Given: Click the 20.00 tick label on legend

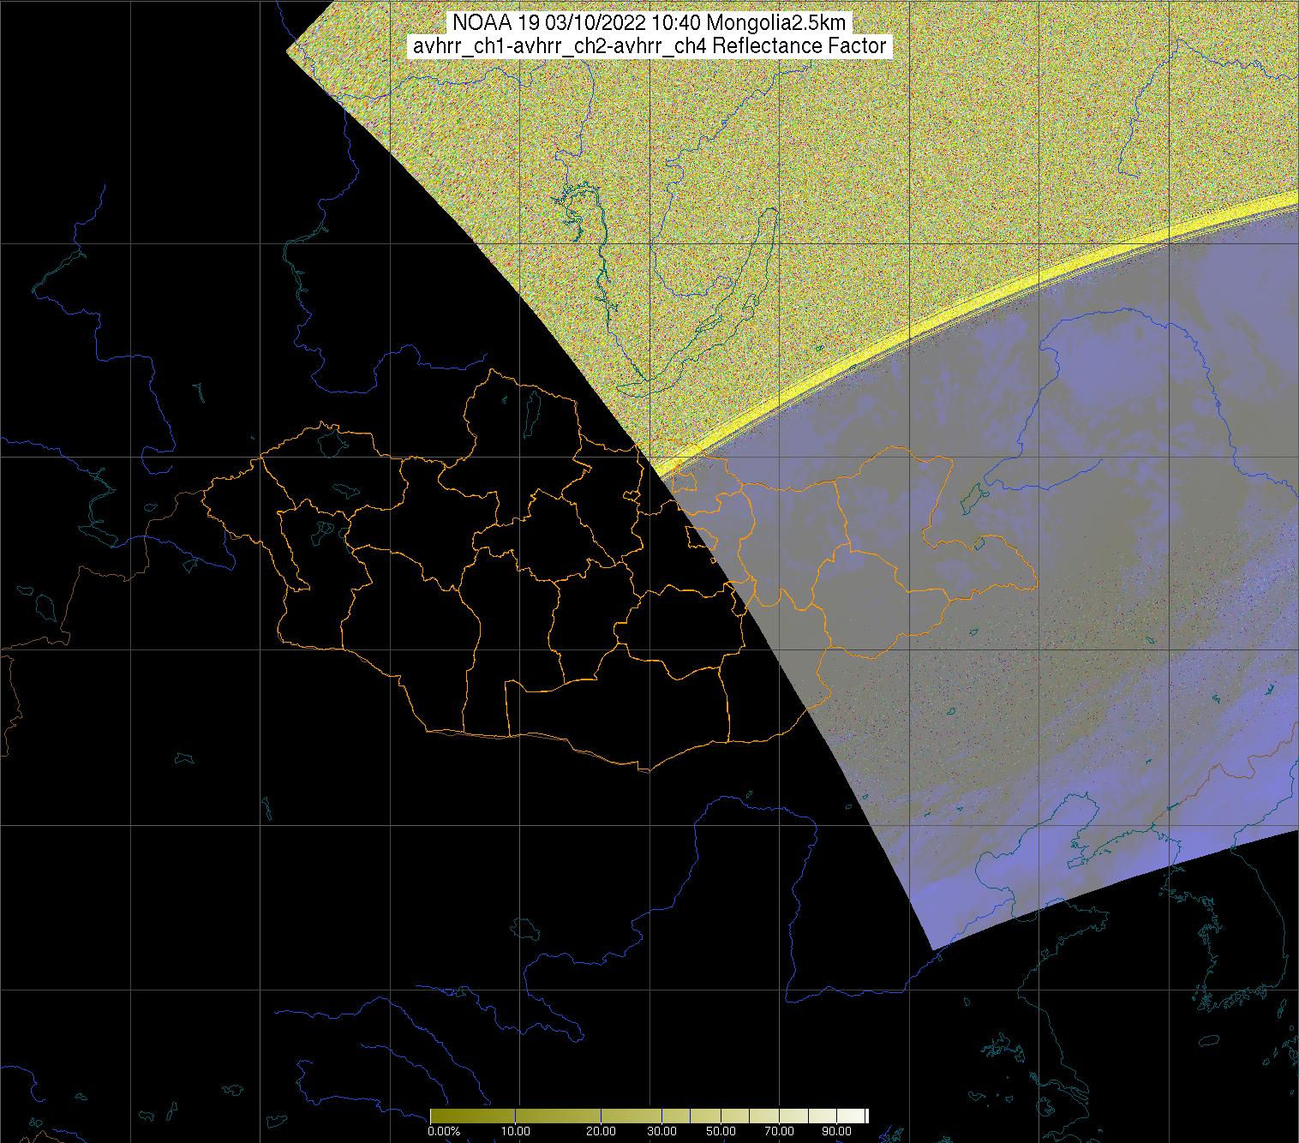Looking at the screenshot, I should coord(601,1131).
